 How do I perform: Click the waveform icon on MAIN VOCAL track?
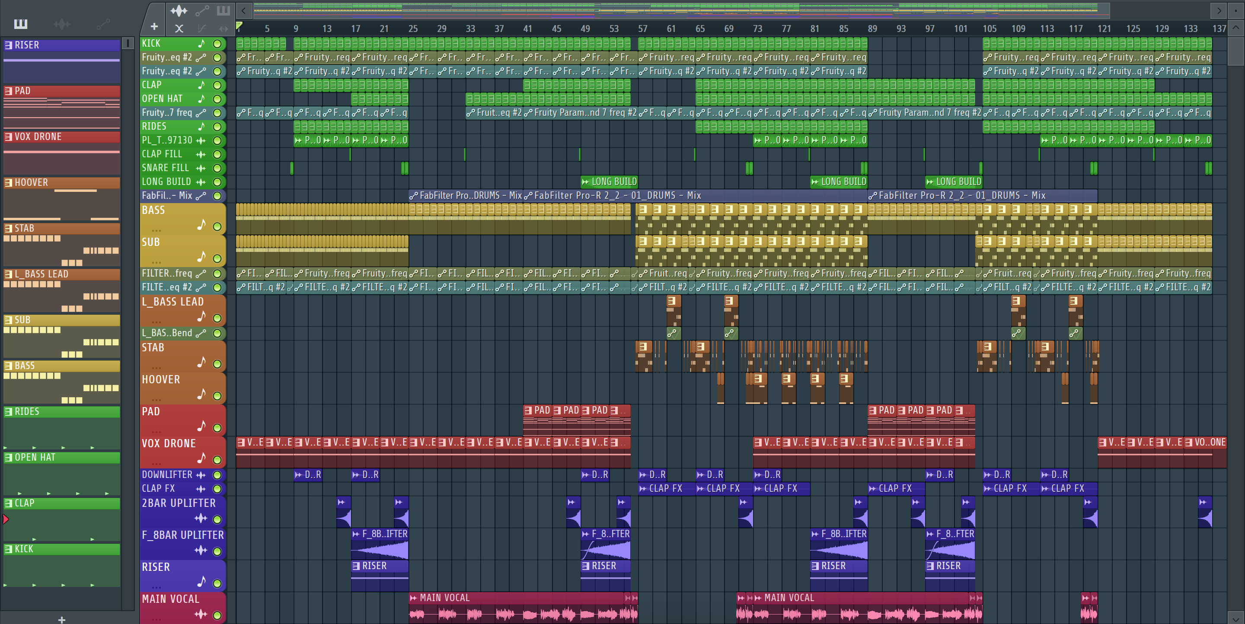pos(201,614)
